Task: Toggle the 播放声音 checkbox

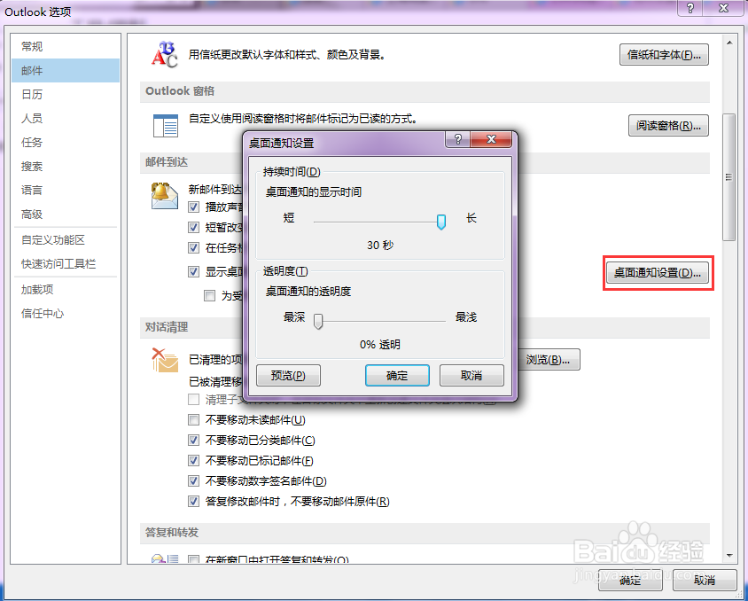Action: click(194, 207)
